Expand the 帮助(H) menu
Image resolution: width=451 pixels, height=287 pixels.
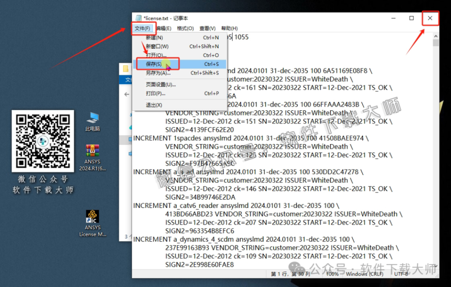click(x=229, y=29)
